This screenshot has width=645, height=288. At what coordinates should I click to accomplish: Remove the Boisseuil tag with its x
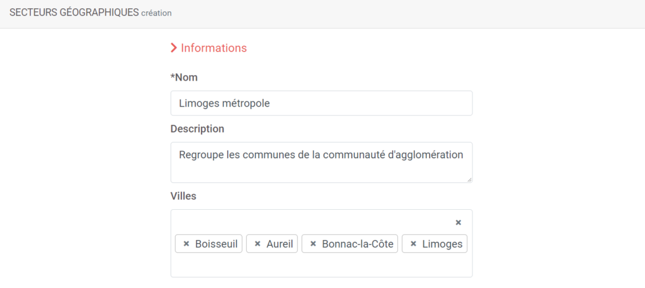tap(186, 244)
